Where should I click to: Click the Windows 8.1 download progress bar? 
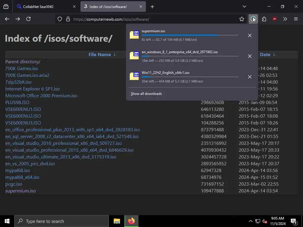coord(190,56)
